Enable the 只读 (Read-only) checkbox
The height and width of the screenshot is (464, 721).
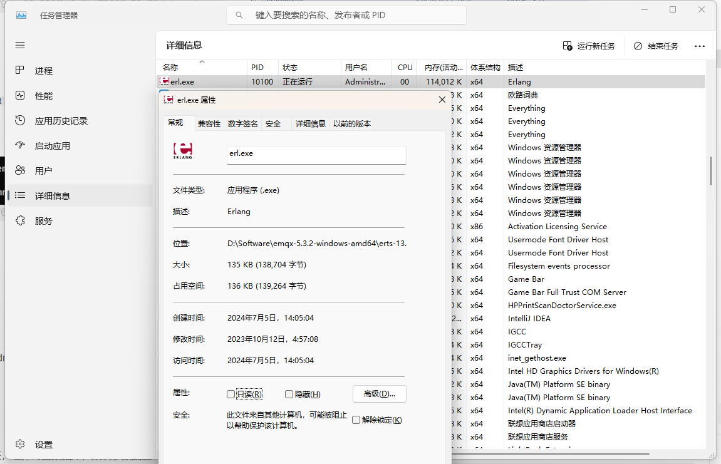point(231,394)
